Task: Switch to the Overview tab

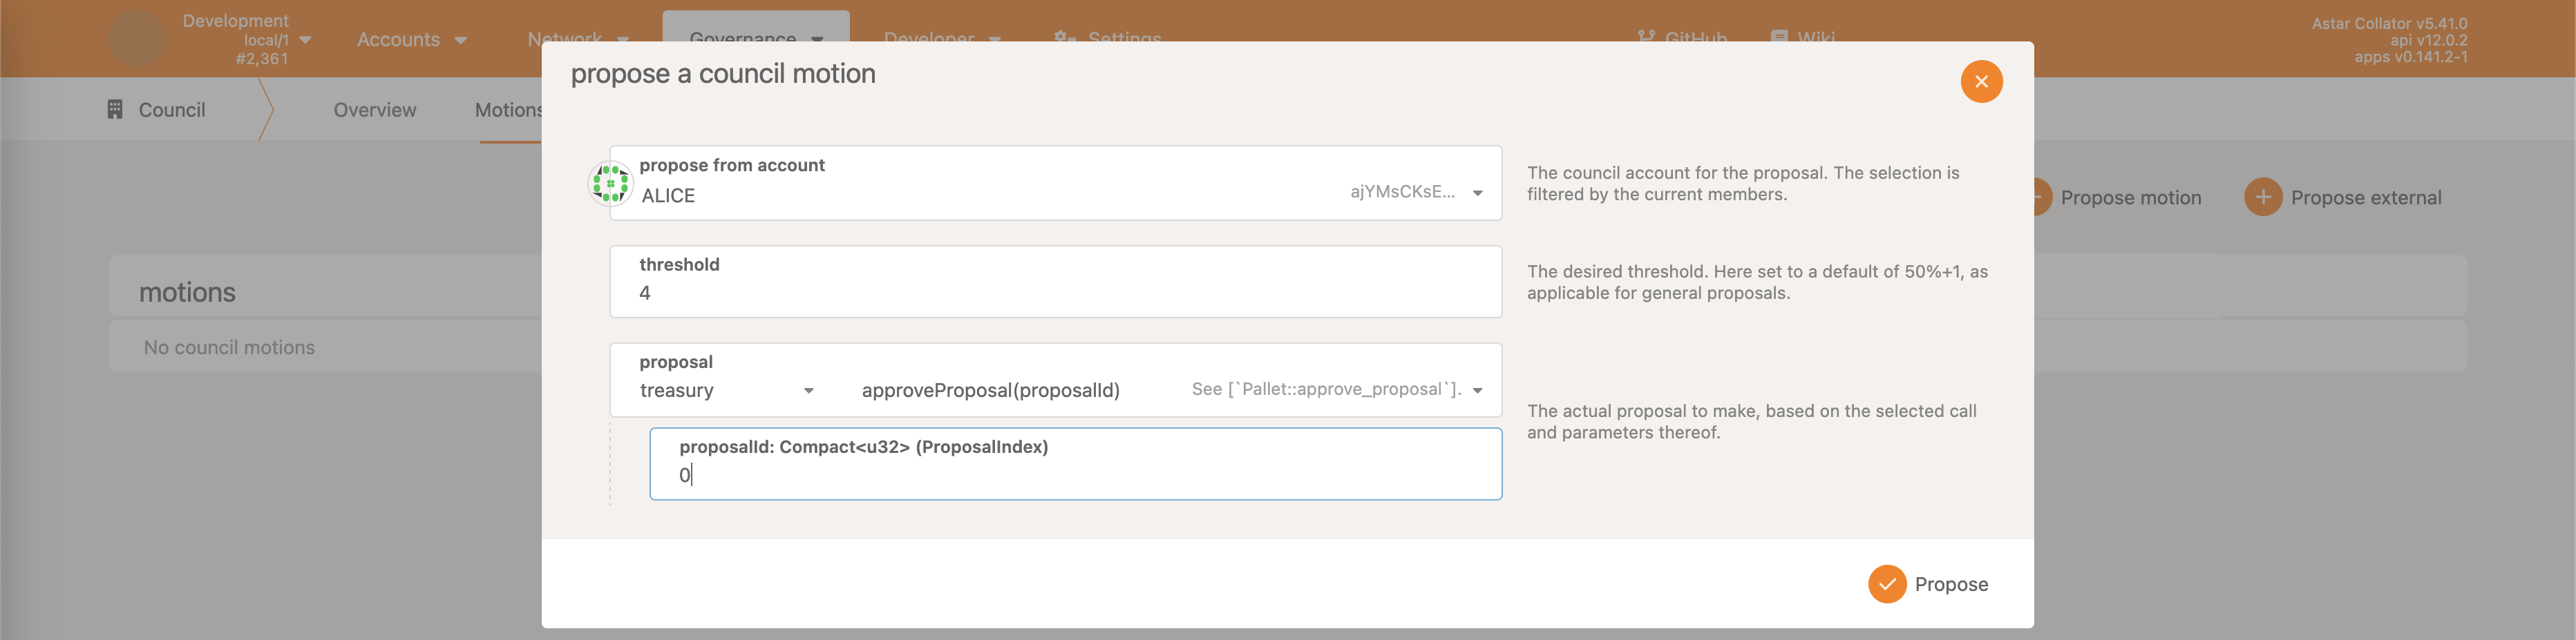Action: (375, 110)
